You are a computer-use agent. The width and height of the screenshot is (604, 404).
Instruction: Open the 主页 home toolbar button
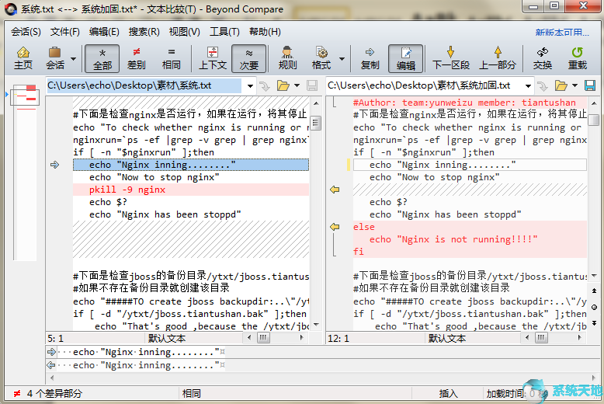(x=23, y=58)
